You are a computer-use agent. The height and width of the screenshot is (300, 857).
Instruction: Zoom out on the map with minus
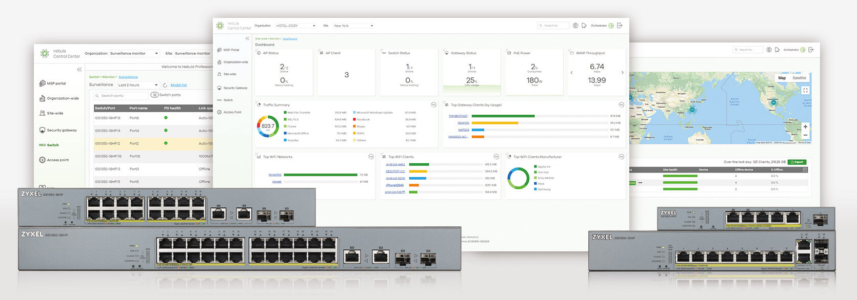[805, 135]
